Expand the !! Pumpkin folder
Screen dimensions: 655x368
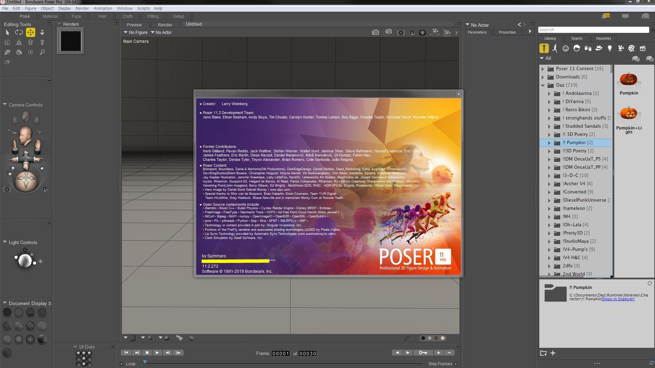point(549,143)
